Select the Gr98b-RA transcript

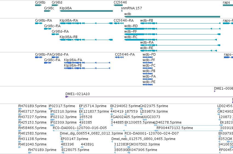39,23
